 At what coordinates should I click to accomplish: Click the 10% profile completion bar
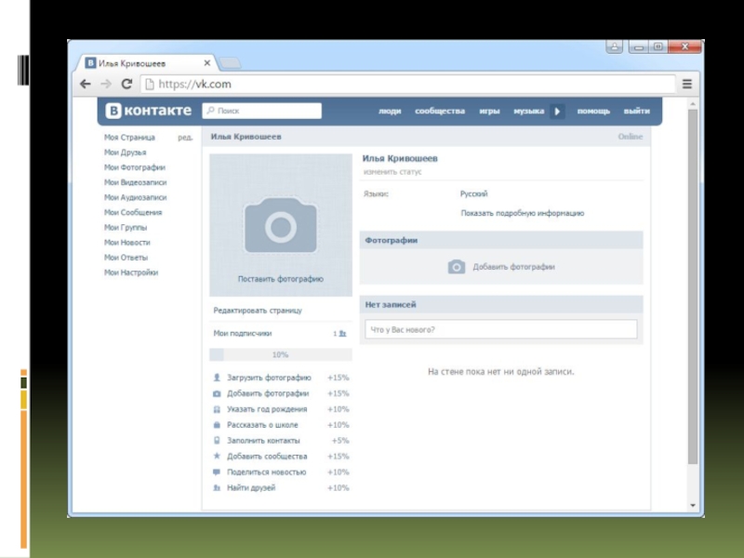click(x=281, y=354)
